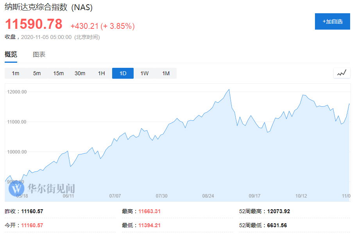Image resolution: width=356 pixels, height=235 pixels.
Task: Click the 最低 value 11394.21
Action: tap(149, 226)
